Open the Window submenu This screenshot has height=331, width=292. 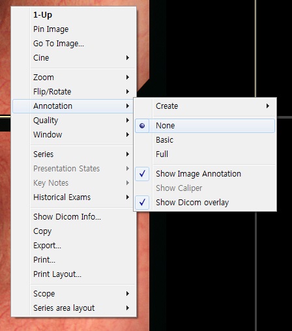click(x=73, y=135)
